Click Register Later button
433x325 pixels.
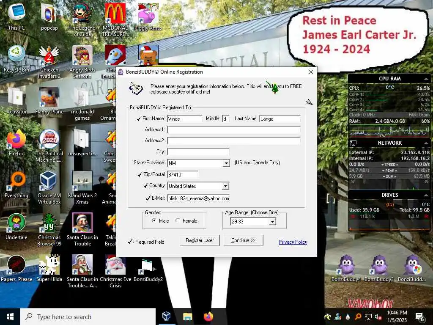(200, 240)
